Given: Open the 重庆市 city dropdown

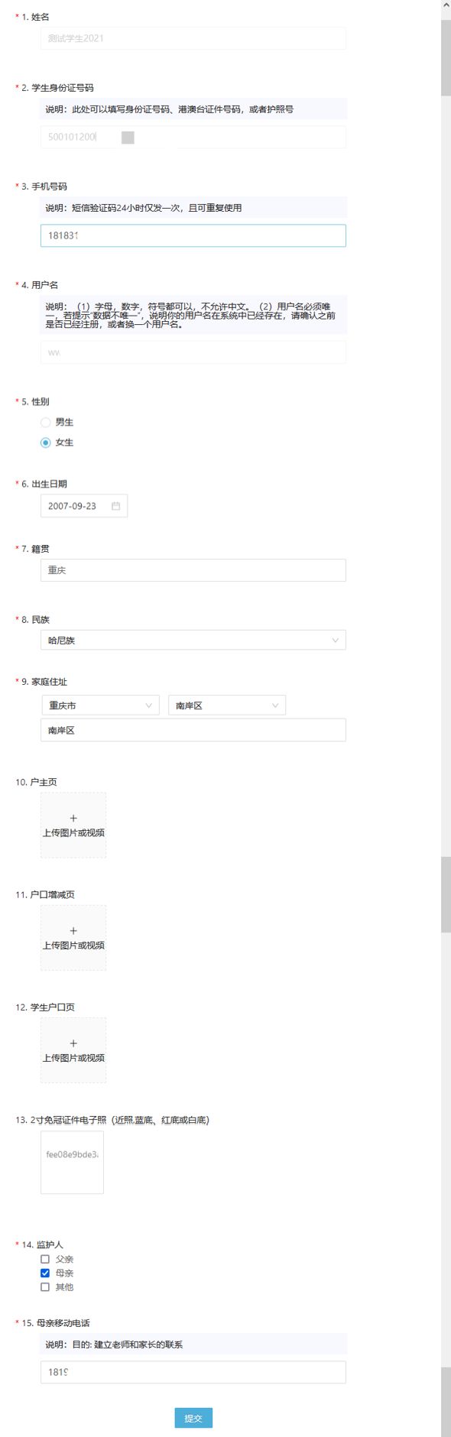Looking at the screenshot, I should click(100, 705).
